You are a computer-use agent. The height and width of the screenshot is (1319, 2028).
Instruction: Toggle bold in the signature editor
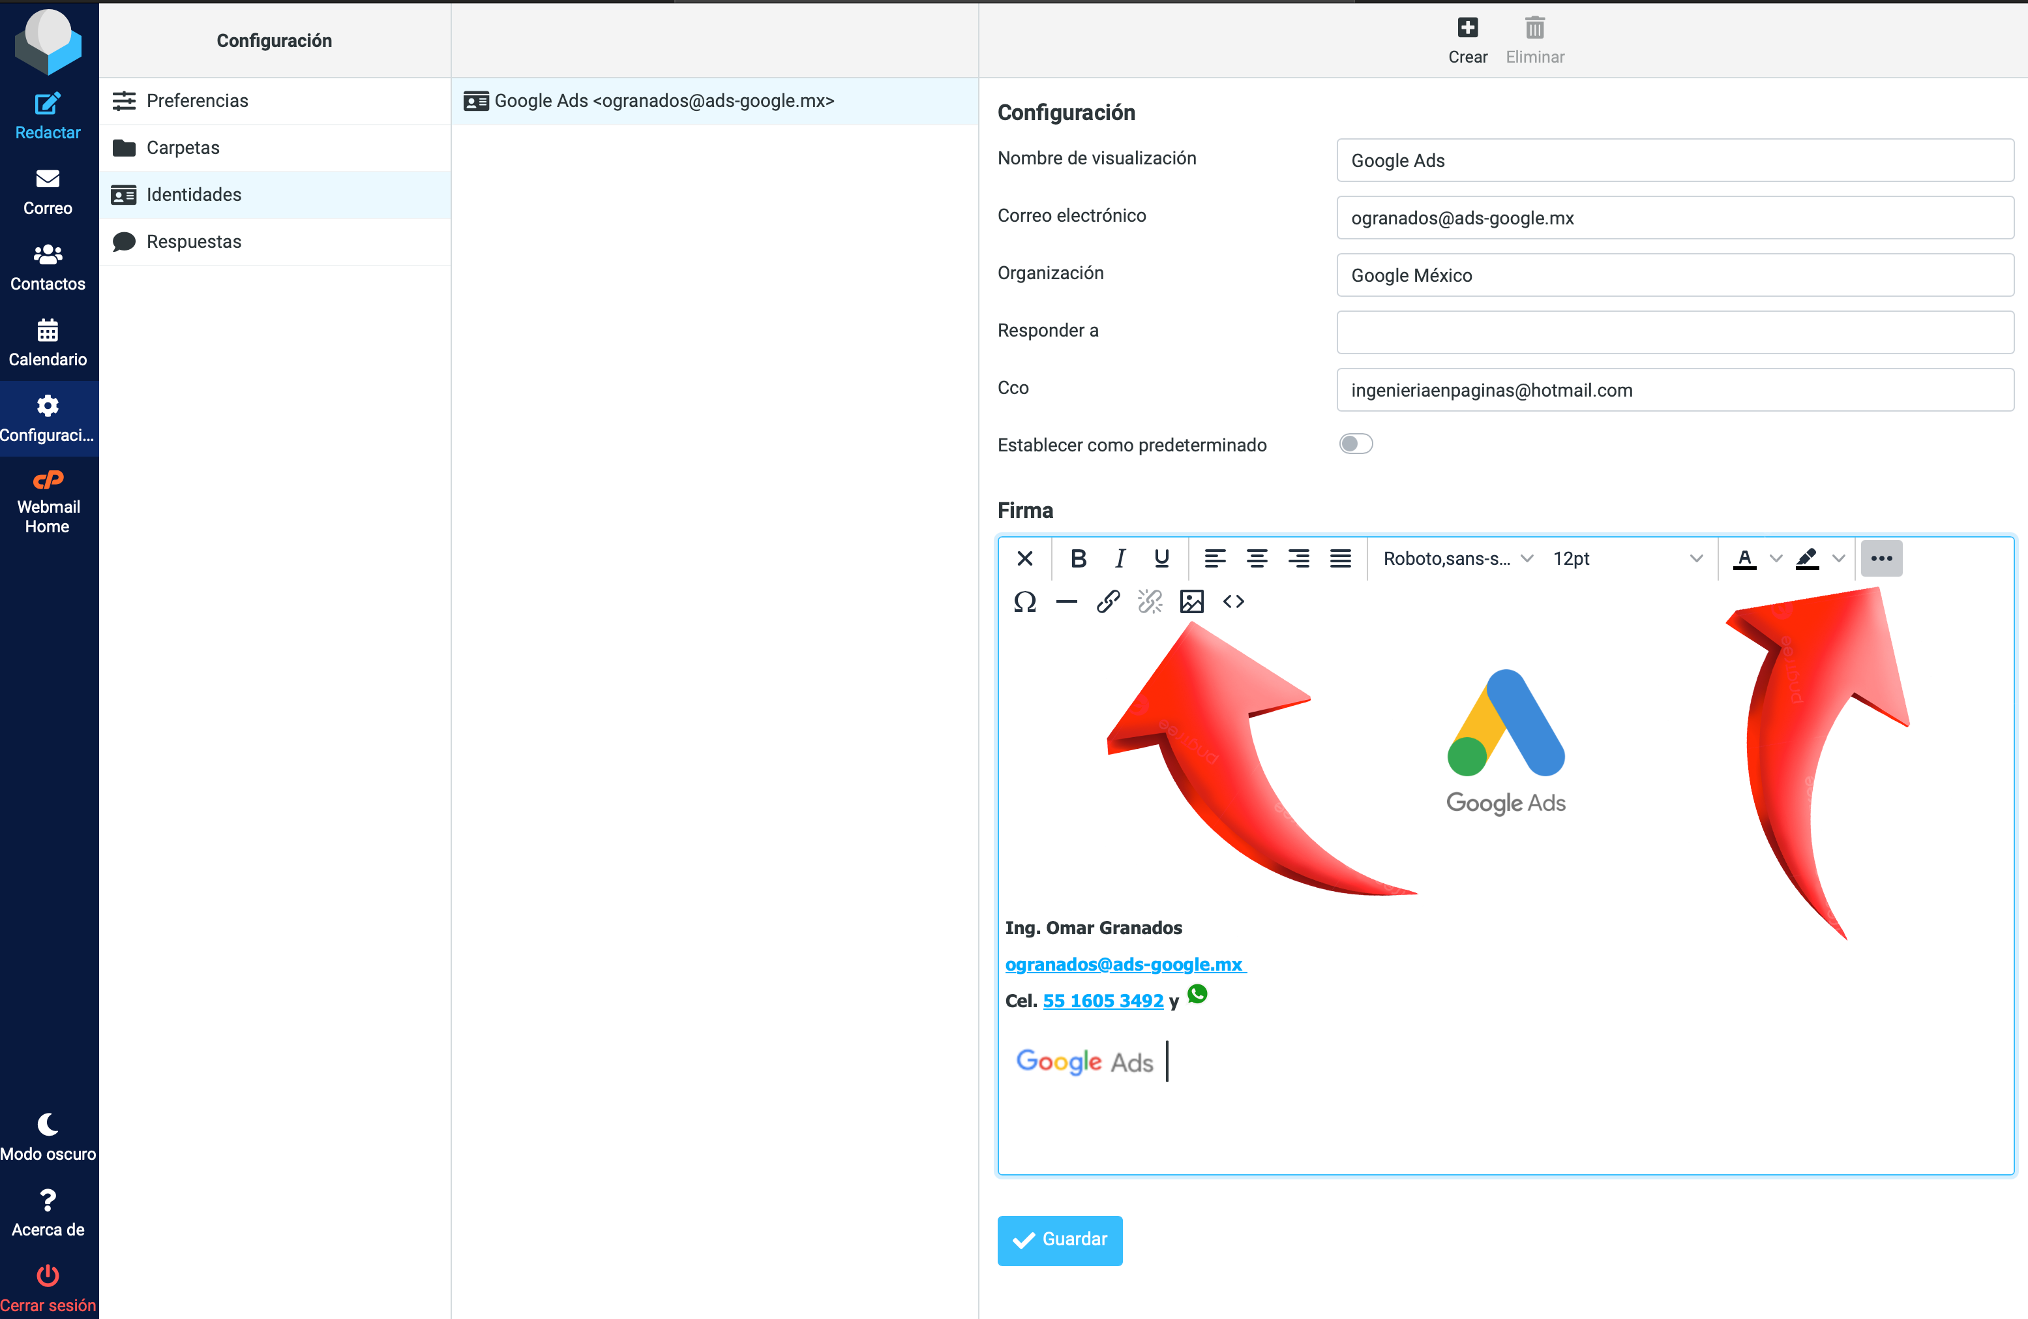coord(1078,558)
